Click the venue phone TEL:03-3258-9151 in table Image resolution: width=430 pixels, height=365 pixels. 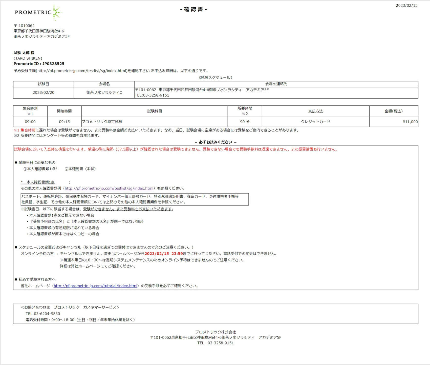(152, 95)
